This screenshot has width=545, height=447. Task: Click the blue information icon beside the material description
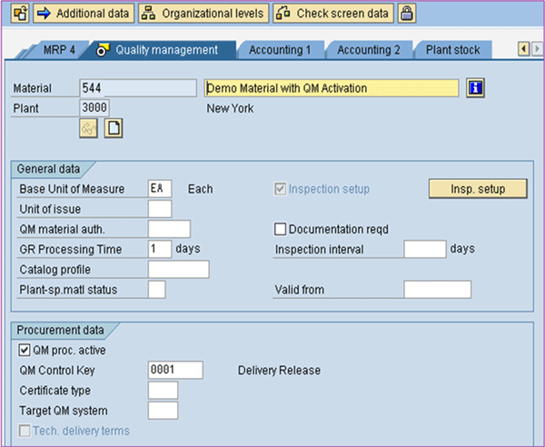[x=475, y=88]
